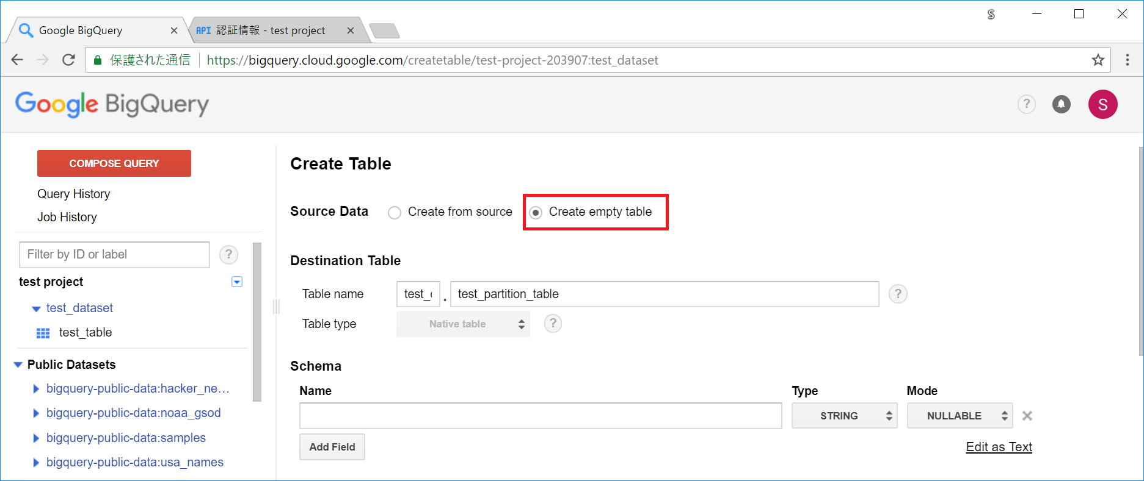This screenshot has width=1144, height=481.
Task: Click the Chrome profile icon in the title bar
Action: 991,14
